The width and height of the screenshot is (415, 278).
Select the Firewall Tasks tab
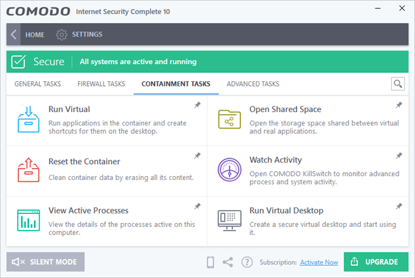(x=101, y=84)
